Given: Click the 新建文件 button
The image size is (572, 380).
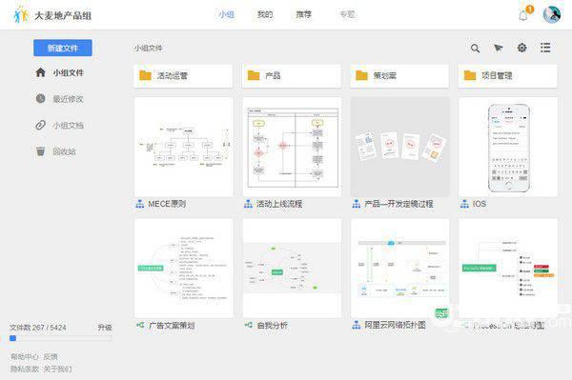Looking at the screenshot, I should coord(63,48).
